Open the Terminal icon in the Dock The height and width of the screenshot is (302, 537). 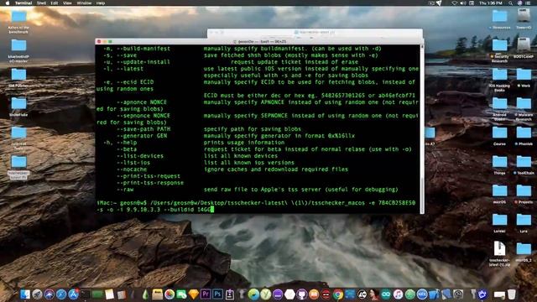point(86,294)
